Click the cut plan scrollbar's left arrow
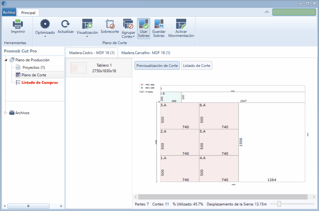The image size is (319, 211). pyautogui.click(x=136, y=197)
